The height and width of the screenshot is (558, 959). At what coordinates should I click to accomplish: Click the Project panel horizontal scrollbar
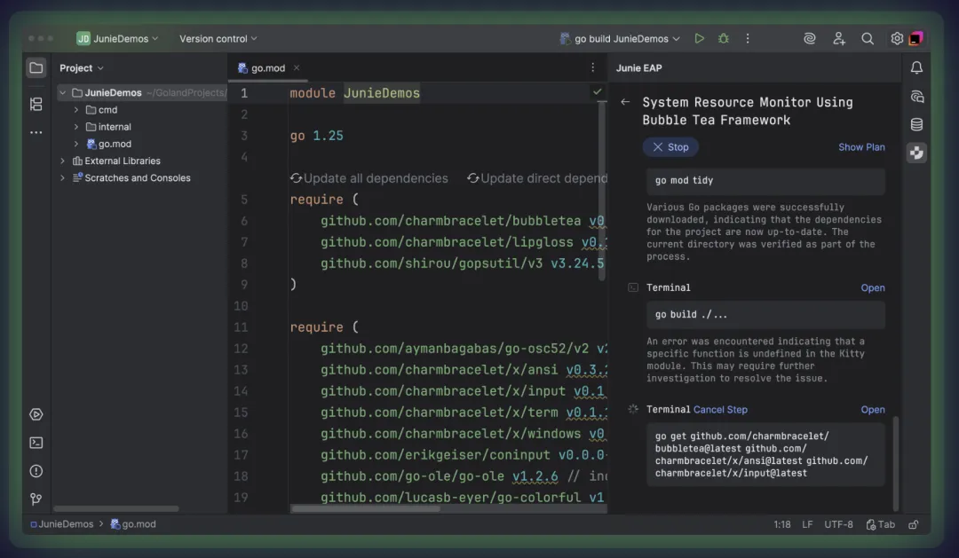point(116,508)
